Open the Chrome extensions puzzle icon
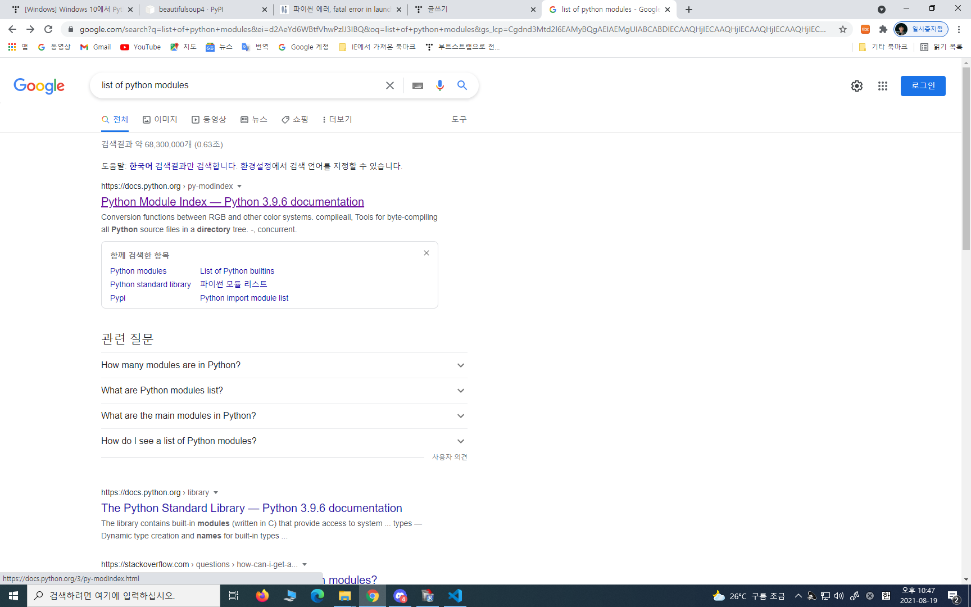Screen dimensions: 971x607 [x=883, y=29]
